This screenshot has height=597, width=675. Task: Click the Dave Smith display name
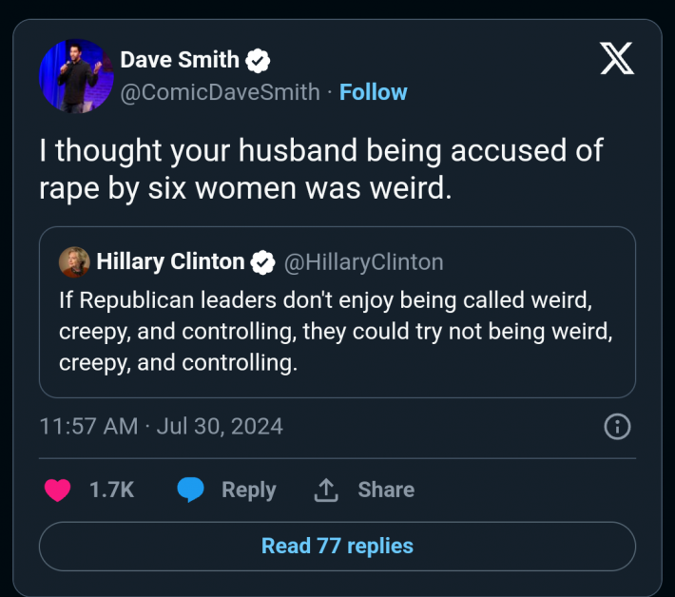180,60
